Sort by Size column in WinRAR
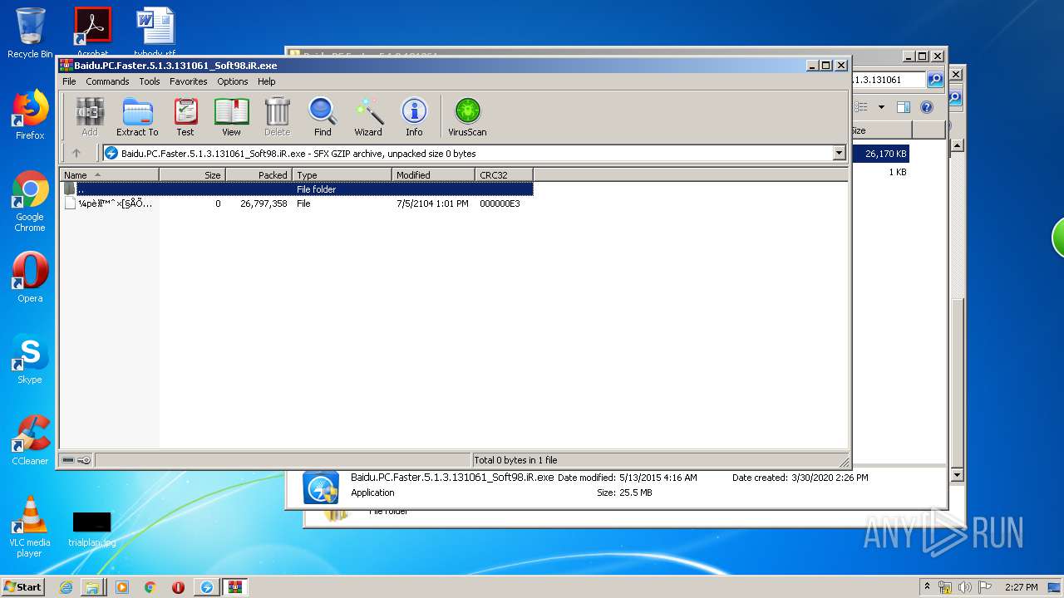Viewport: 1064px width, 598px height. [192, 174]
